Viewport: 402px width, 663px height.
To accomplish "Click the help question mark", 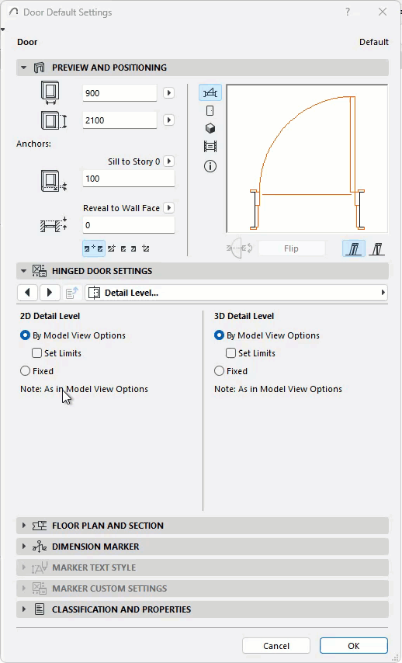I will pos(348,12).
